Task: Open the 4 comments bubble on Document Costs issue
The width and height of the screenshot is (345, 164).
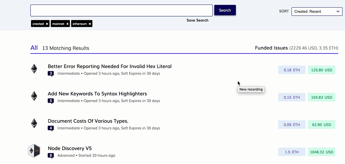Action: [x=51, y=128]
